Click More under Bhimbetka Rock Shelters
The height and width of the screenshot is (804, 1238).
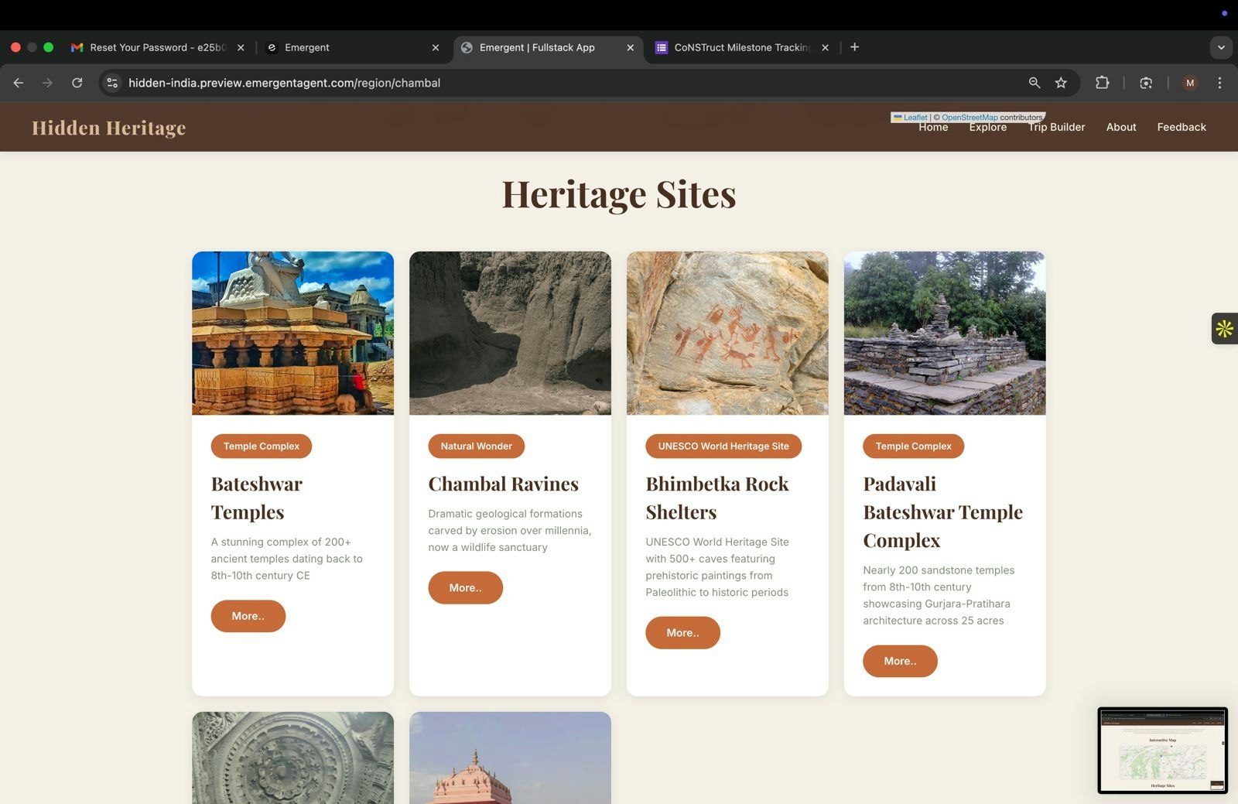682,632
